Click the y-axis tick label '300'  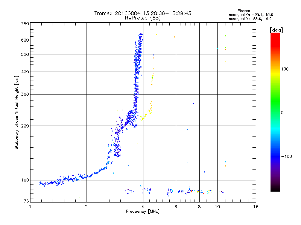coord(25,94)
